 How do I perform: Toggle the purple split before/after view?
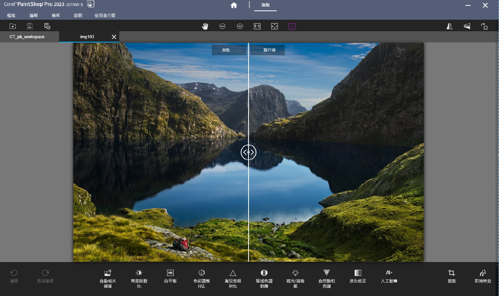pos(292,26)
